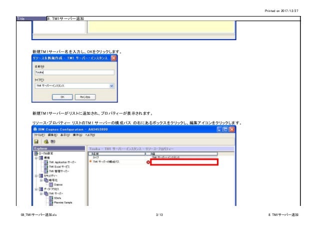The height and width of the screenshot is (226, 319).
Task: Click the red error icon beside the path value
Action: [x=148, y=162]
